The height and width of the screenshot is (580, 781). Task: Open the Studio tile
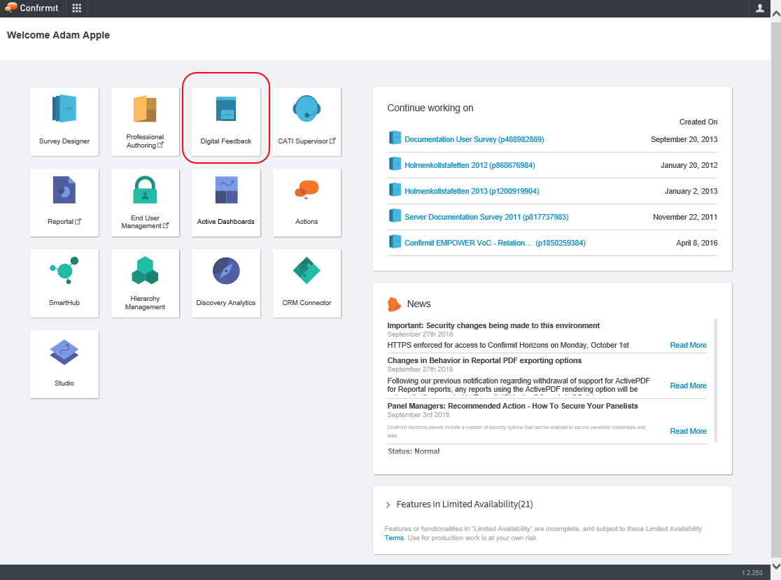coord(64,364)
